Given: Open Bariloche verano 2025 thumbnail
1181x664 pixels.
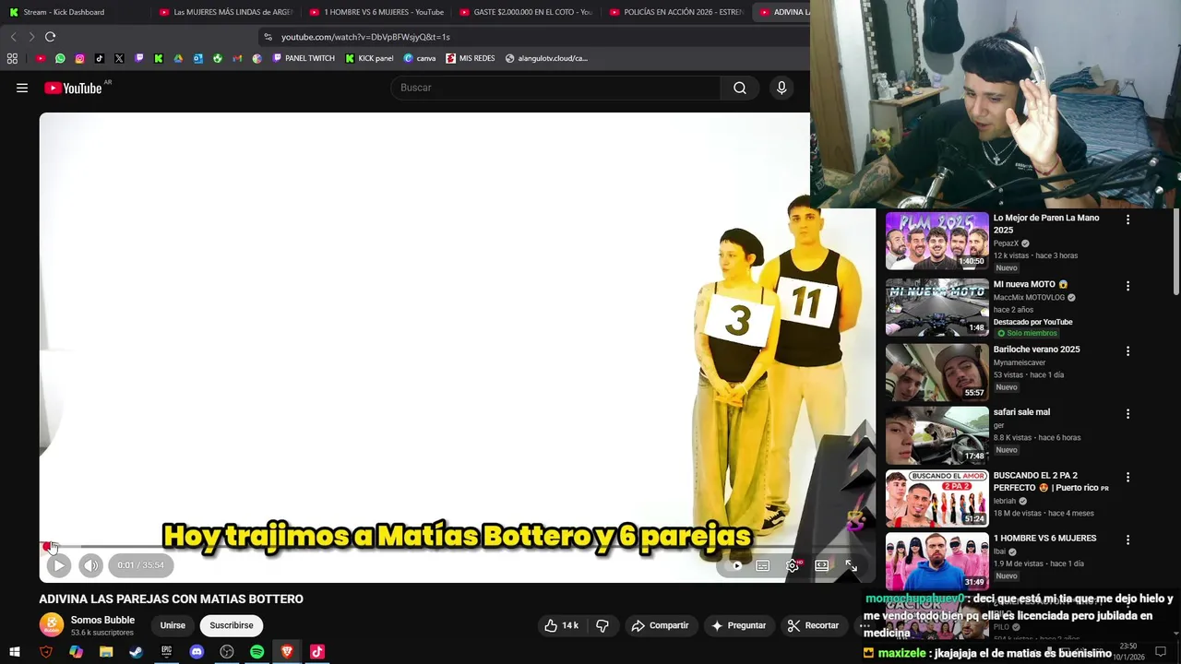Looking at the screenshot, I should [x=936, y=372].
